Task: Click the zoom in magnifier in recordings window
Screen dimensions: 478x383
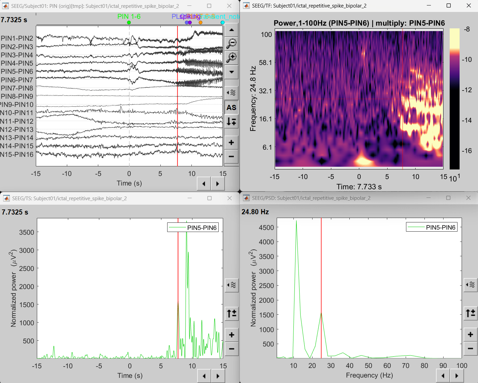Action: pyautogui.click(x=231, y=57)
